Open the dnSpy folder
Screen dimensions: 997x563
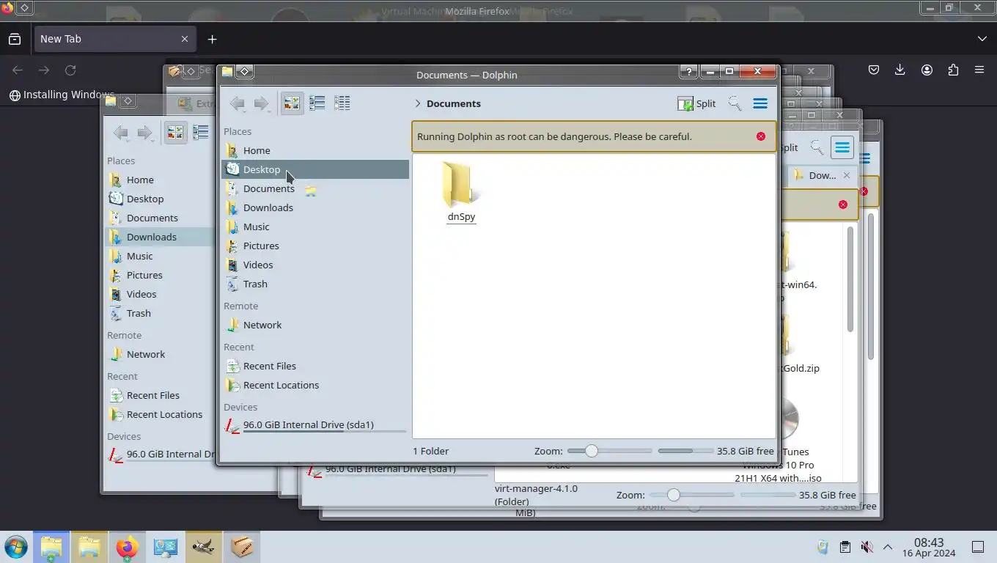coord(461,192)
